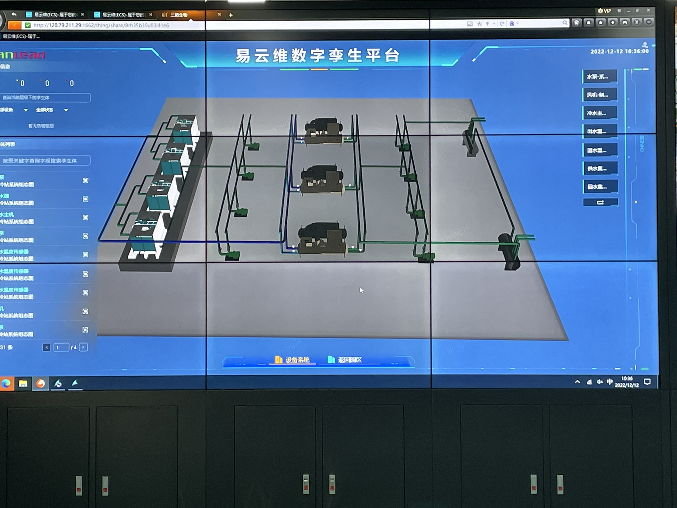The height and width of the screenshot is (508, 677).
Task: Click the 易云维(ECS) bookmark bar entry
Action: (20, 36)
